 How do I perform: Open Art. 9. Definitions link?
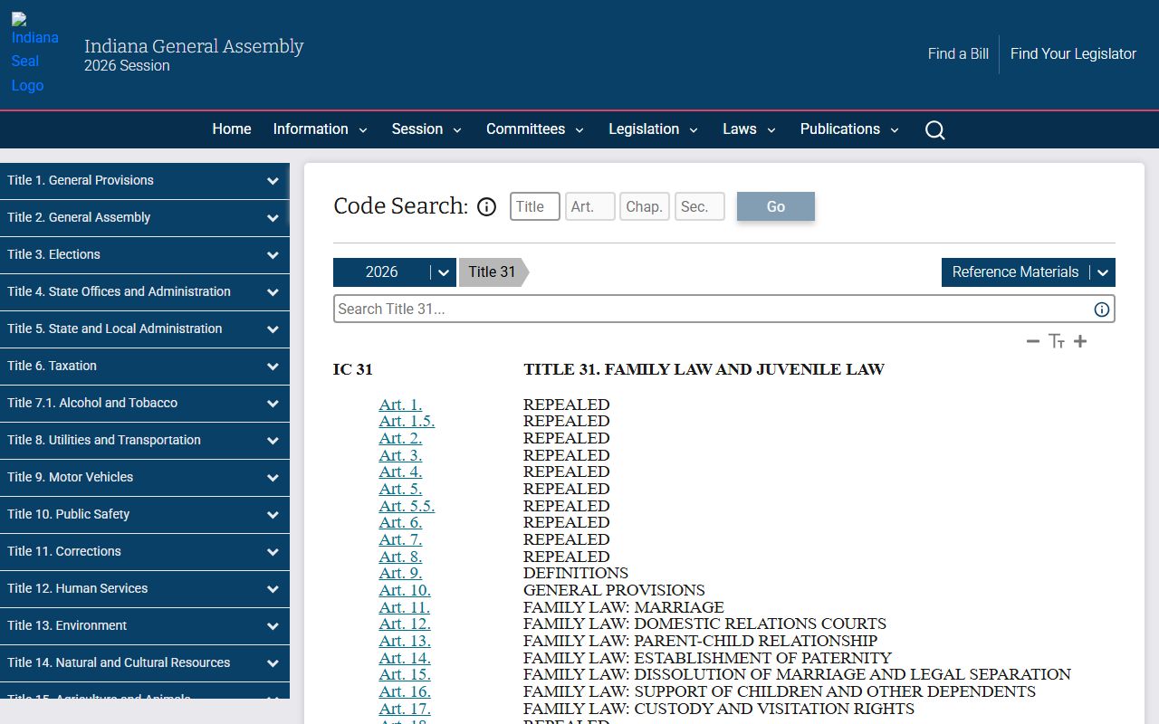(400, 573)
